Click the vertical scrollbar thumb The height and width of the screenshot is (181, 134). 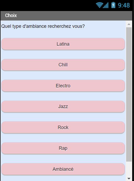[x=129, y=94]
